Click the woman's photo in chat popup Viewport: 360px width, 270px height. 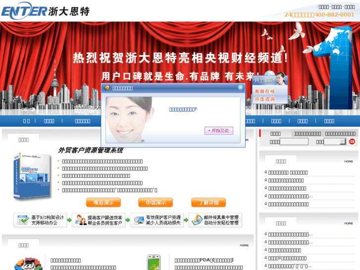tap(130, 119)
